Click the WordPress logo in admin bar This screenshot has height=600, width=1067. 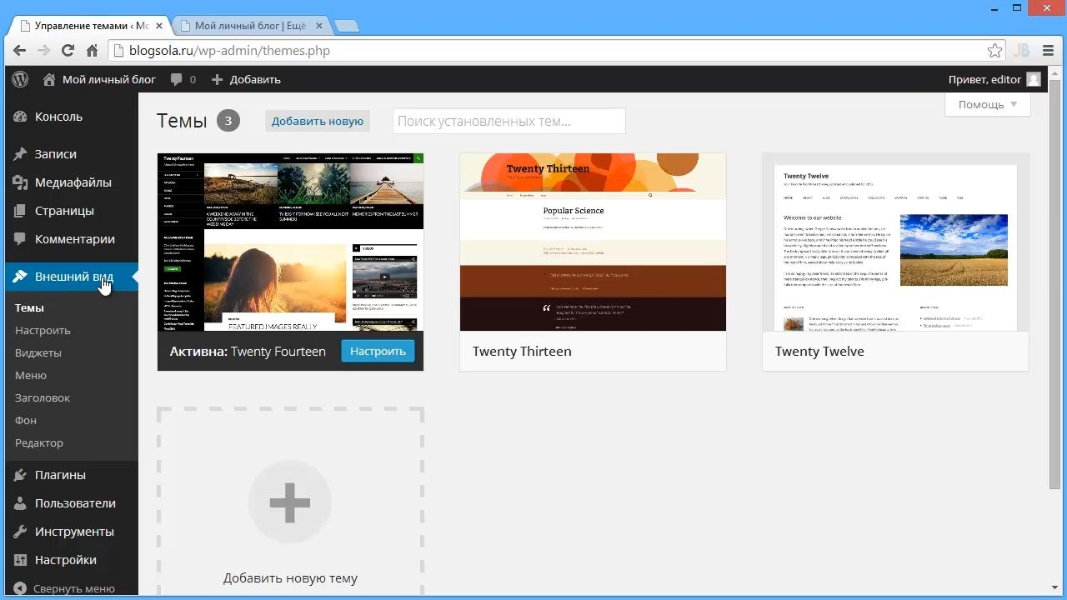point(20,79)
